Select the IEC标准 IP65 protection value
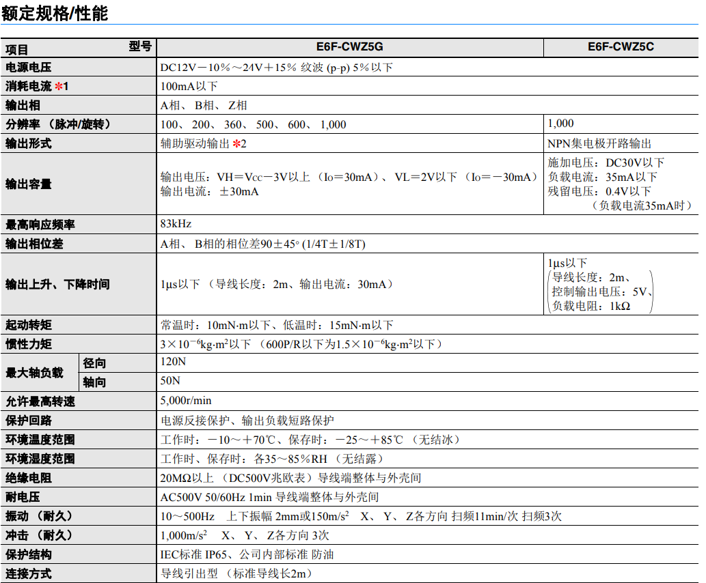Screen dimensions: 706x583 pos(247,554)
